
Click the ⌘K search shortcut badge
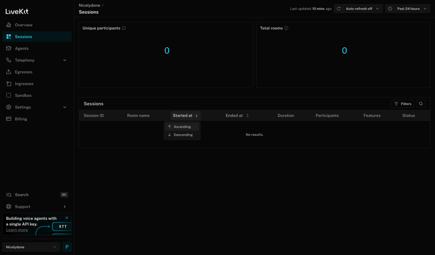[64, 195]
